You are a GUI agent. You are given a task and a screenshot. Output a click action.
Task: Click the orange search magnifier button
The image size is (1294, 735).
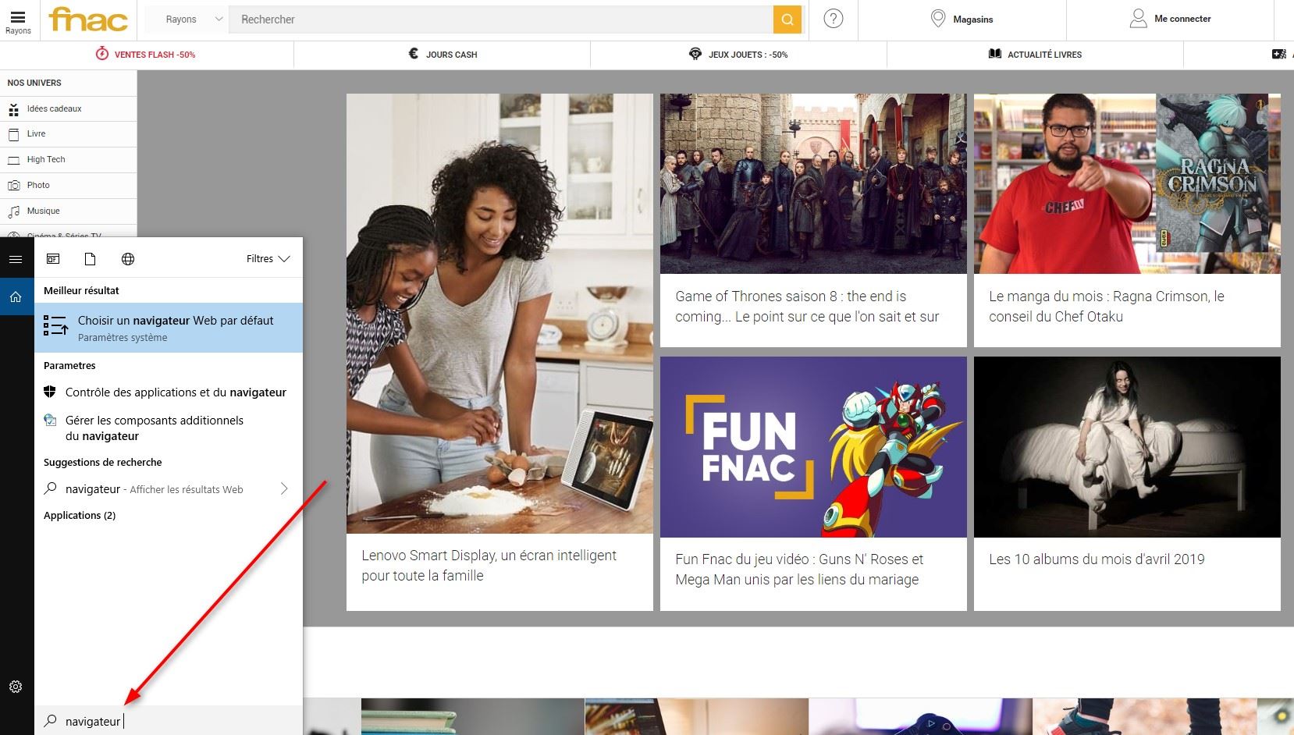[787, 20]
